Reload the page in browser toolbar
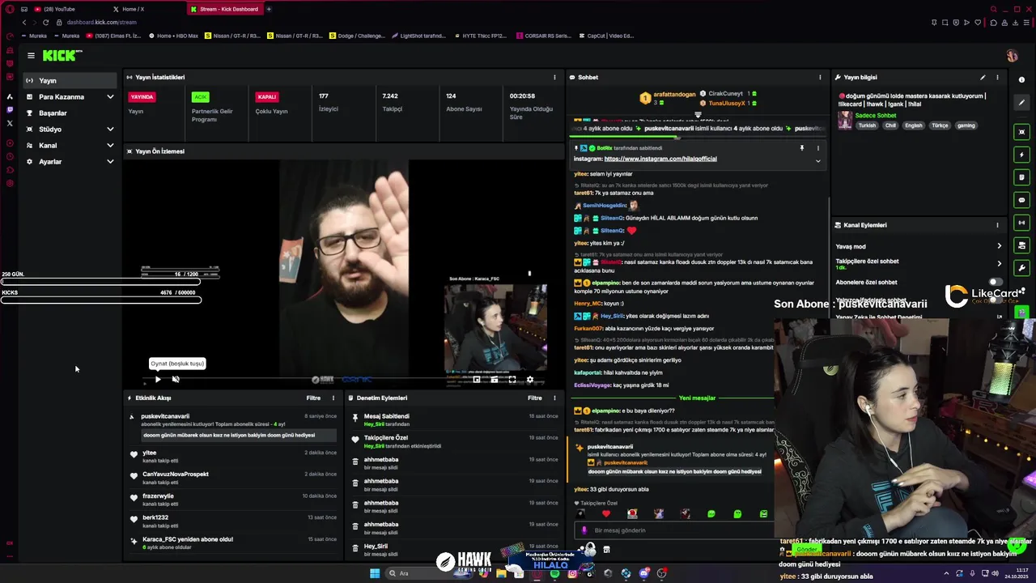Screen dimensions: 1036x583 click(45, 22)
